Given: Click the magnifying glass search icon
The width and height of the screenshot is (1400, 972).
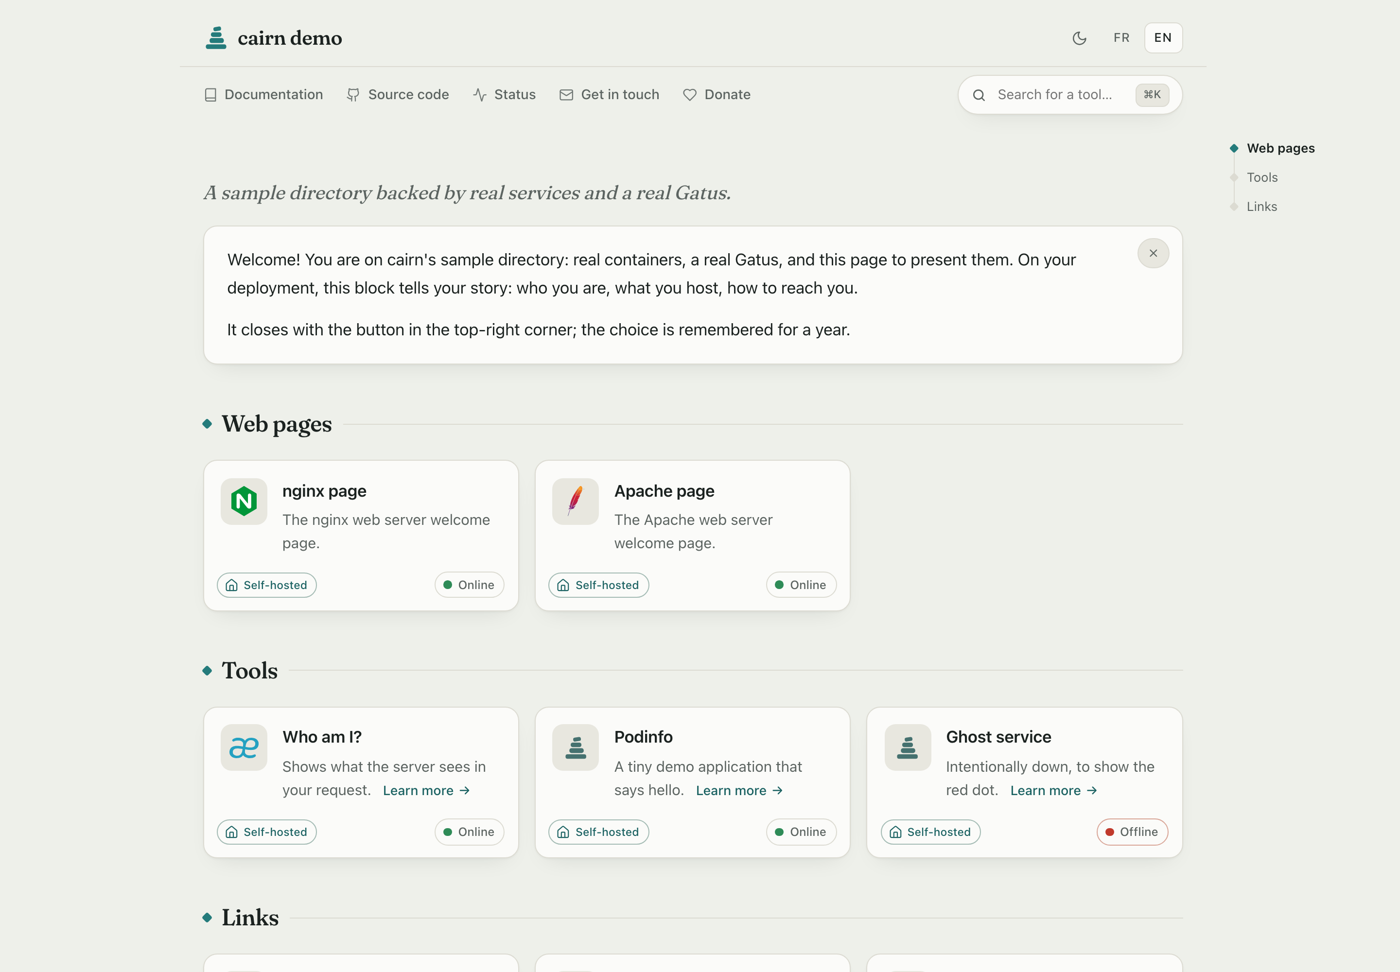Looking at the screenshot, I should point(979,95).
